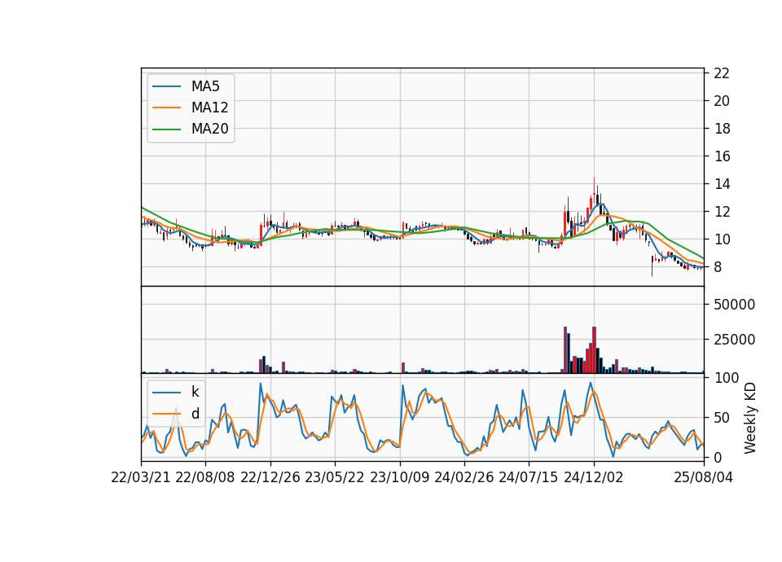Click the volume axis value 50000

coord(734,304)
